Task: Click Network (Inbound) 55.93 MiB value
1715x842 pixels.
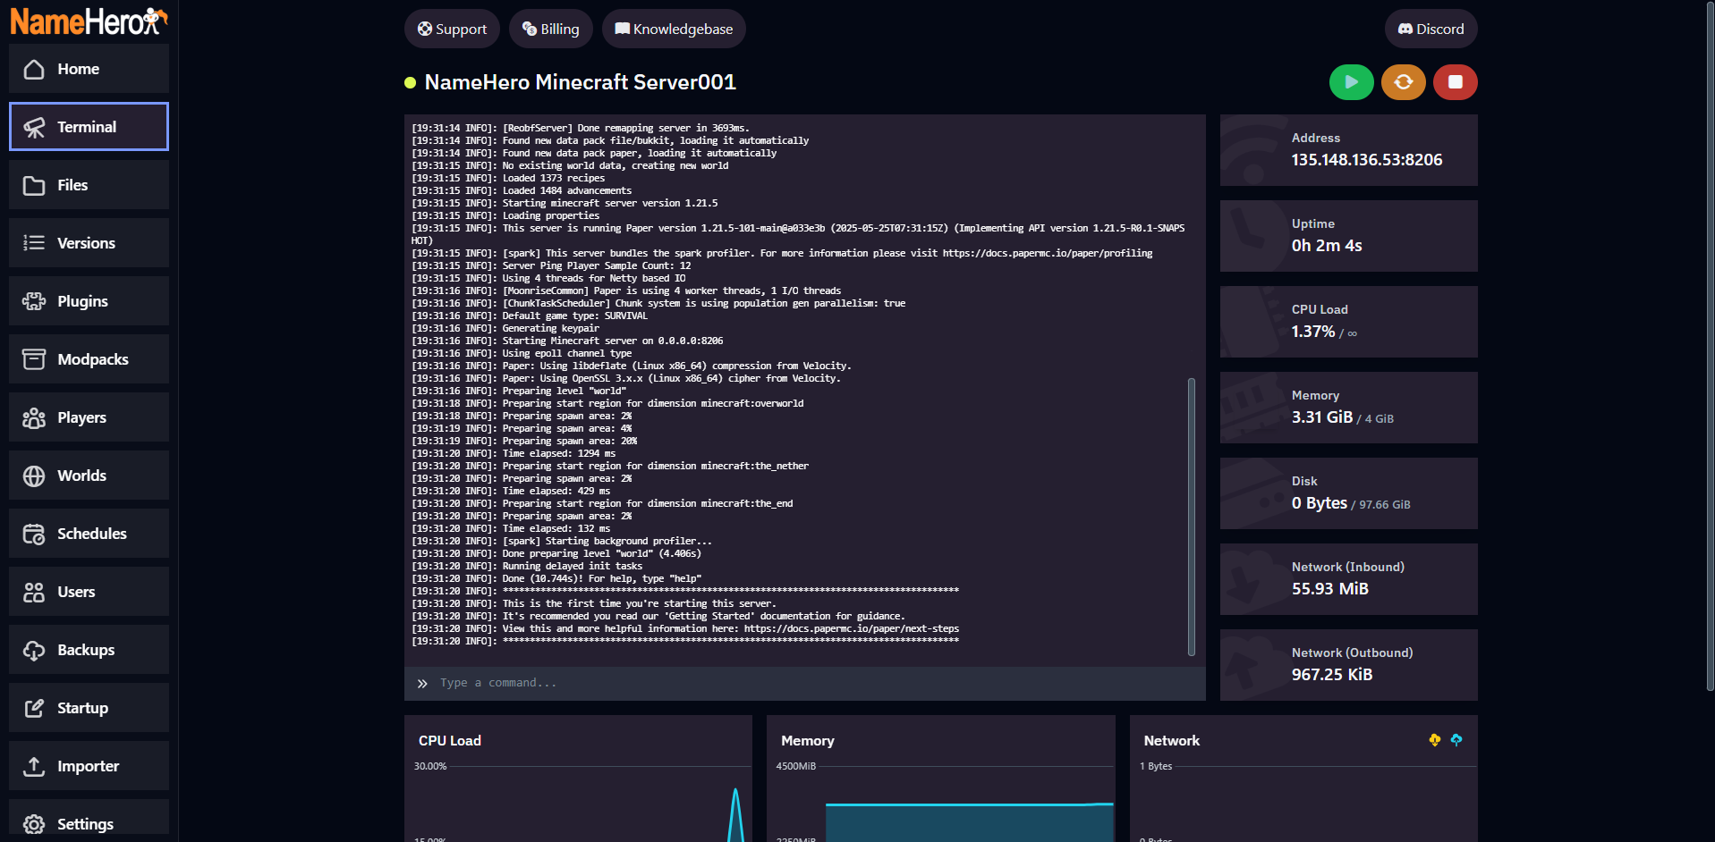Action: tap(1330, 589)
